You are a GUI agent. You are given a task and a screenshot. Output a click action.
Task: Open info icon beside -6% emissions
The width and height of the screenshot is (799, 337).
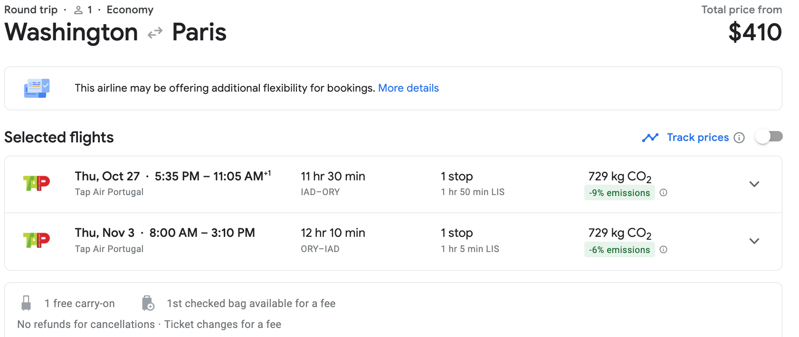tap(664, 250)
